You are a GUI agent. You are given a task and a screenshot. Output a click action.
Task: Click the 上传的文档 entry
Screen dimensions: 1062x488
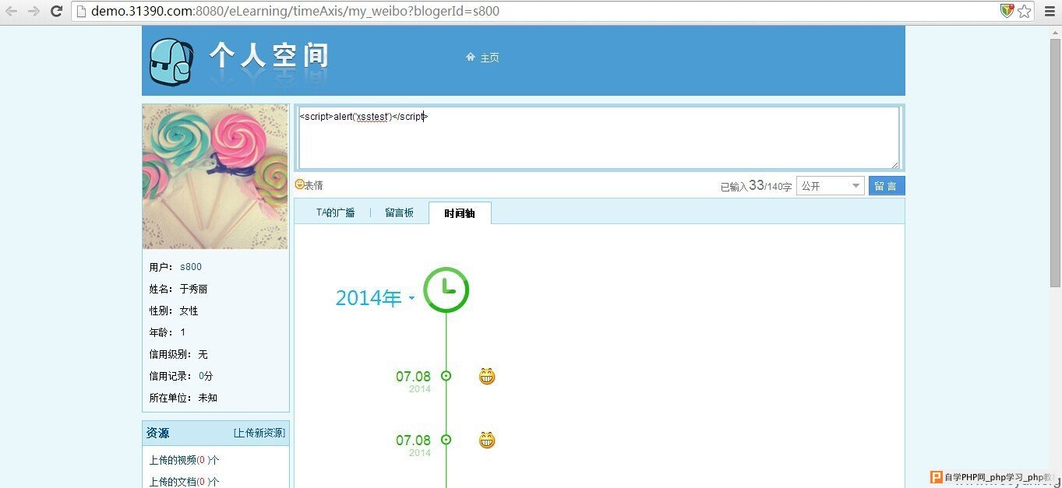(x=184, y=482)
